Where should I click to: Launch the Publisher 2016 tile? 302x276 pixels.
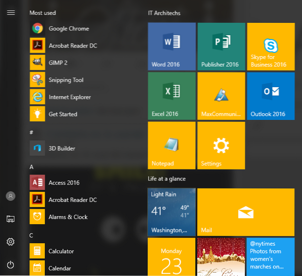coord(221,47)
